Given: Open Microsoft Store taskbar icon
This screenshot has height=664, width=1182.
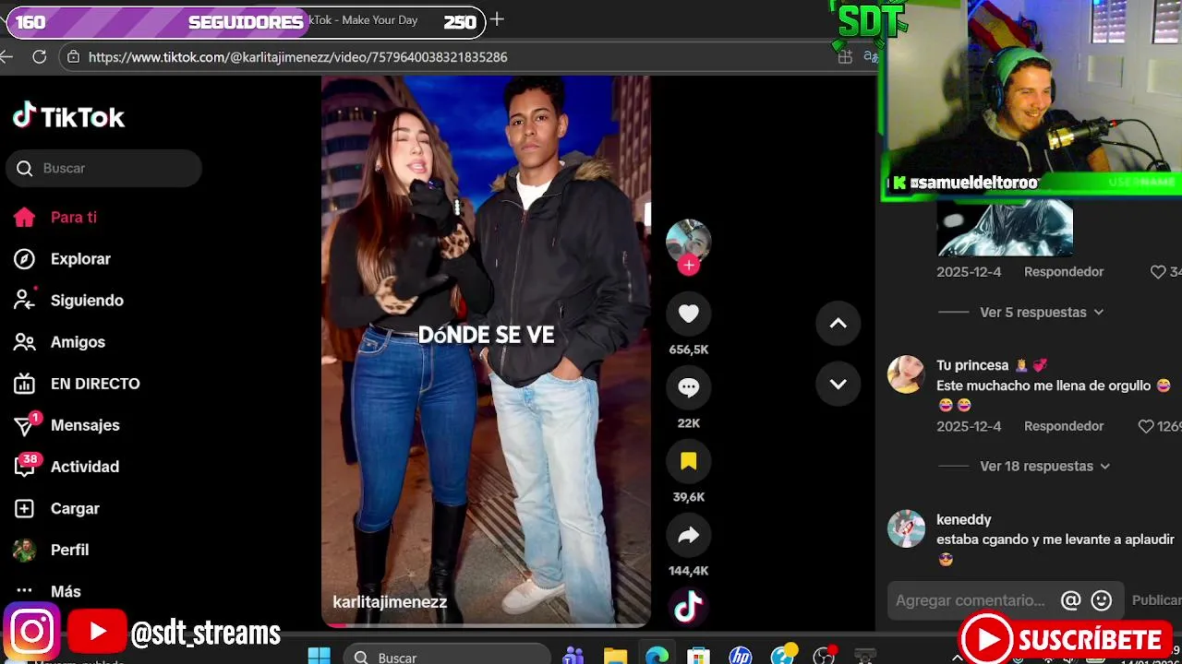Looking at the screenshot, I should pos(698,656).
